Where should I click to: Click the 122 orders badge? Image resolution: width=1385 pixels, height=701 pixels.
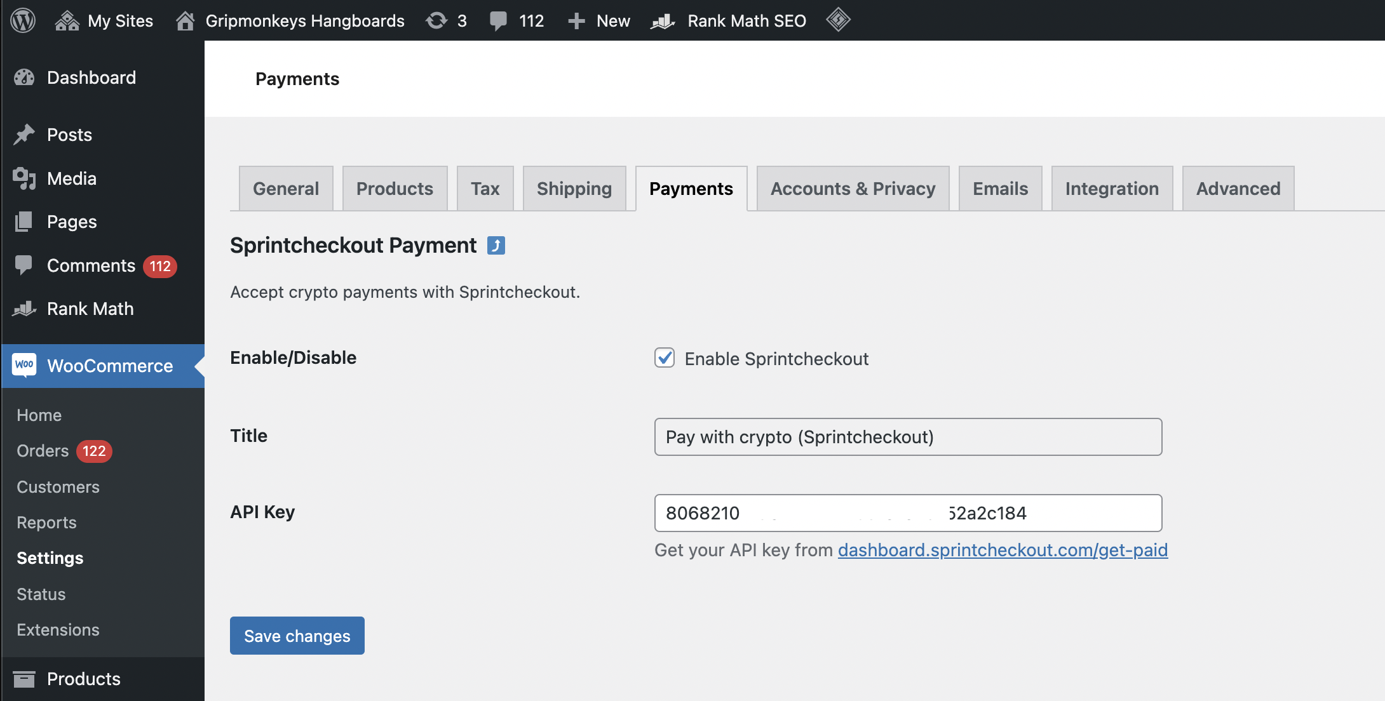point(94,451)
